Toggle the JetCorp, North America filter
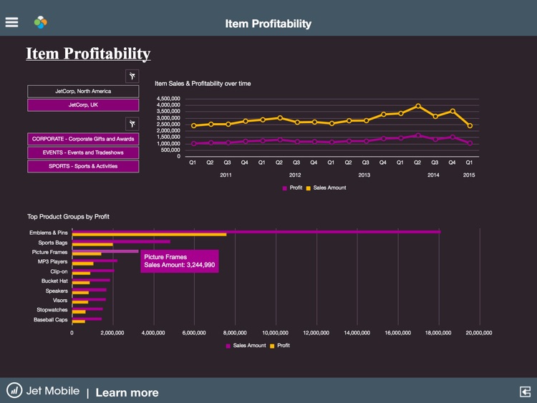The width and height of the screenshot is (537, 403). (x=84, y=91)
